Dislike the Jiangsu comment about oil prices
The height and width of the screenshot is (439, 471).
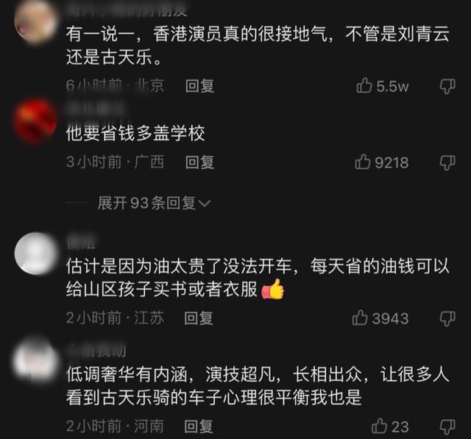447,318
